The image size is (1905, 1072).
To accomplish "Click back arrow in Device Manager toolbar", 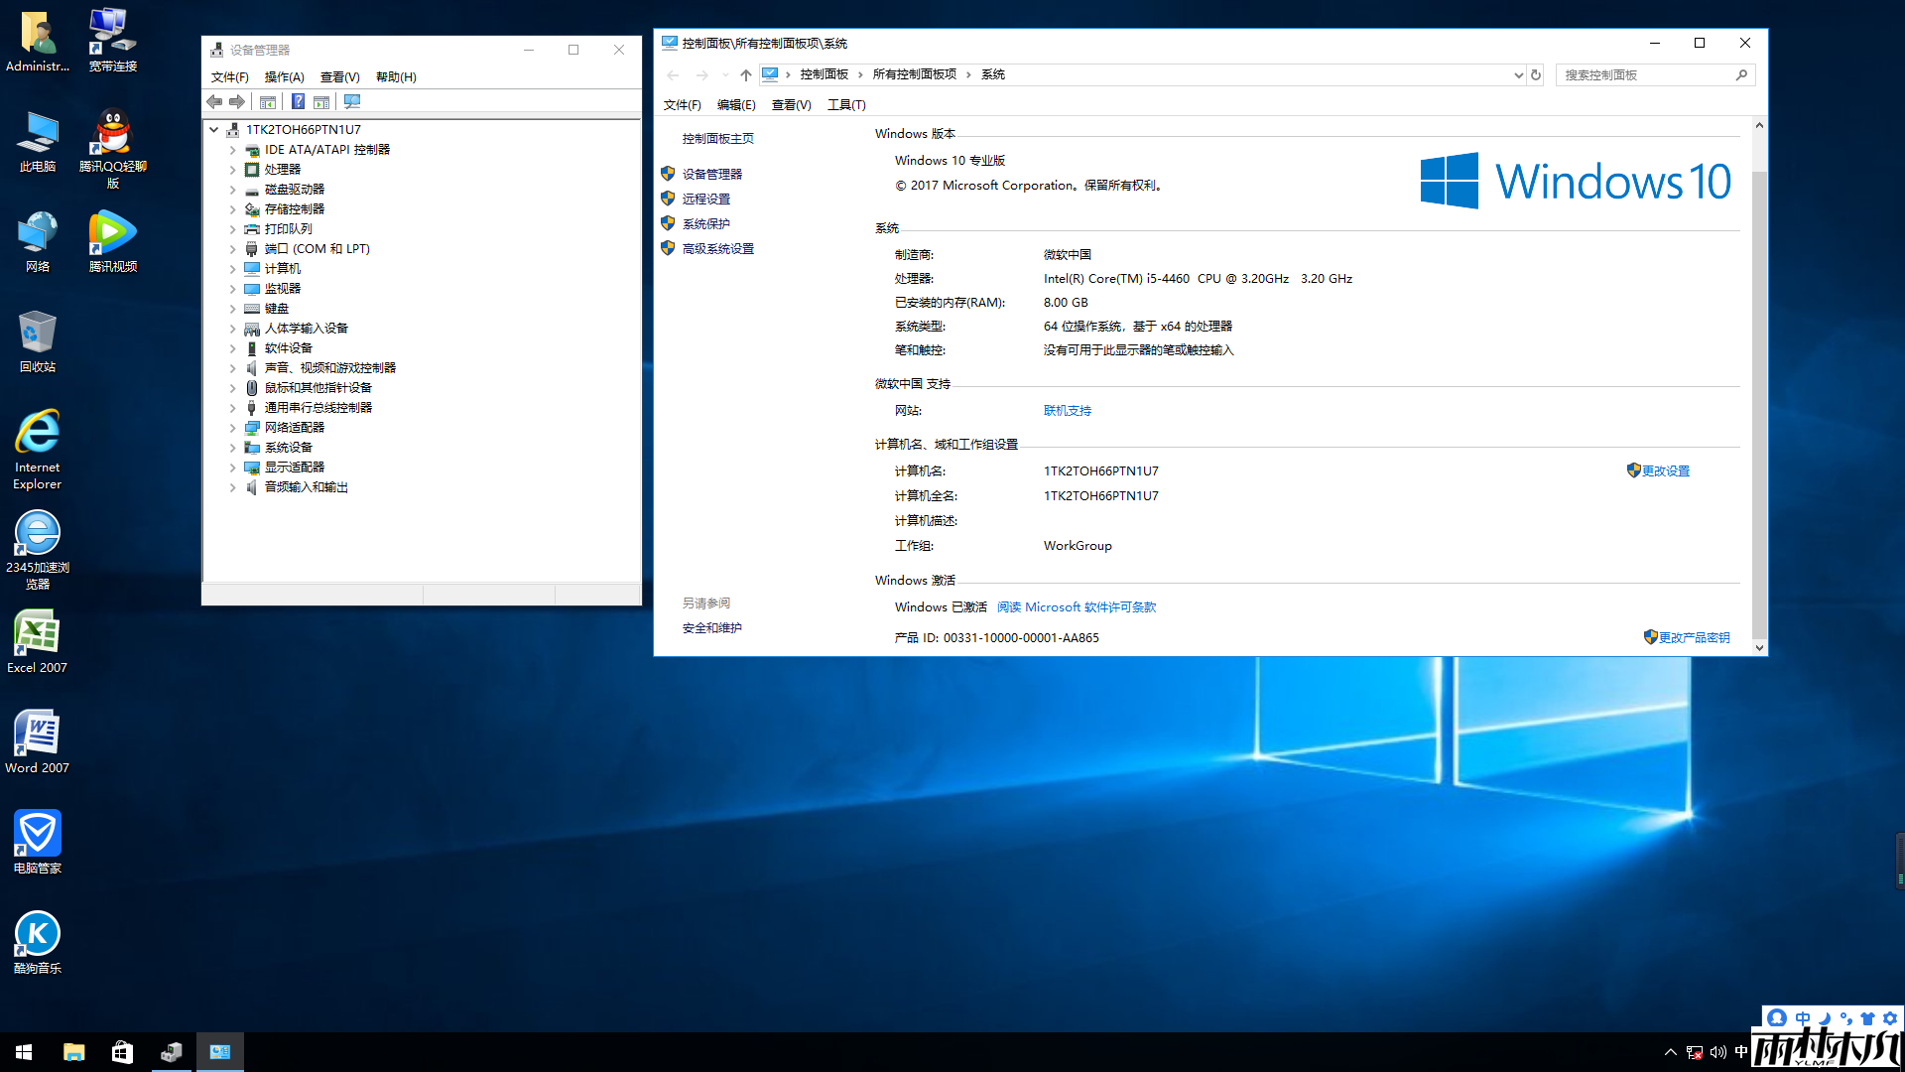I will (214, 101).
